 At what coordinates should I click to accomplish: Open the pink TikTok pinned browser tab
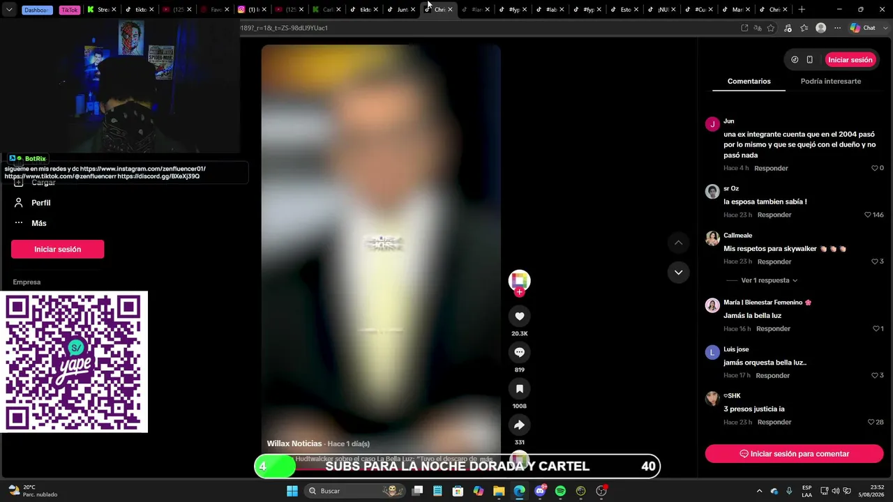pos(70,10)
